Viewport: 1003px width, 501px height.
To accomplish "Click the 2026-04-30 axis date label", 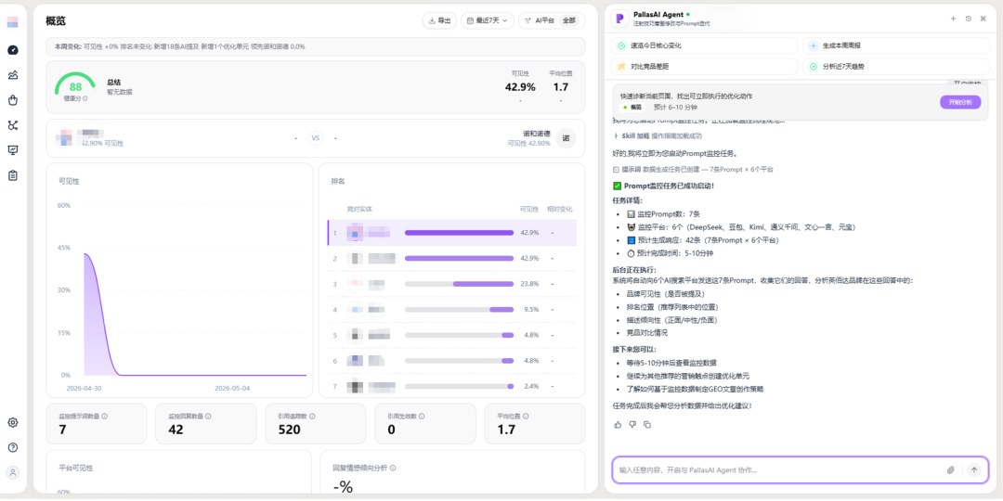I will 84,388.
